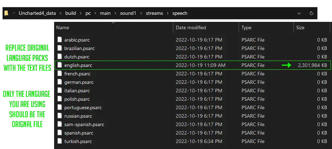Go to pc folder in breadcrumb
The image size is (332, 149).
pyautogui.click(x=88, y=13)
